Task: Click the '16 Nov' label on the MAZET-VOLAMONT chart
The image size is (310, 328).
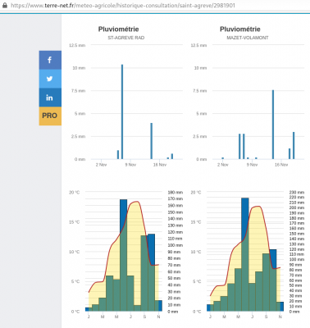Action: click(281, 165)
